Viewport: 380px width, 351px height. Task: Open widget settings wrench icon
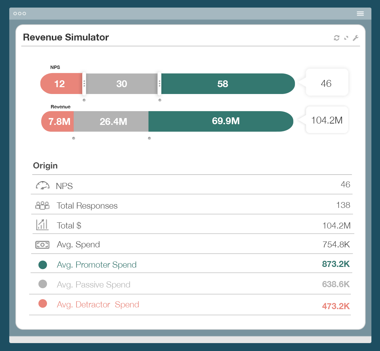click(356, 38)
